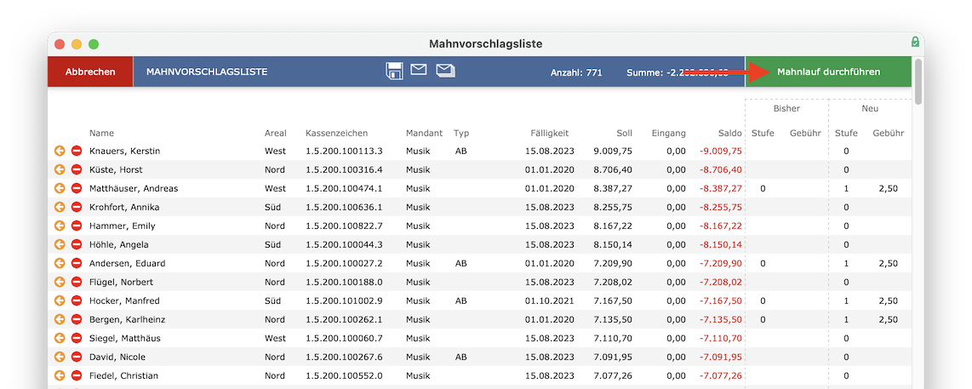Click Kassenzeichen 1.5.200.100262.1
The image size is (972, 389).
(x=344, y=319)
